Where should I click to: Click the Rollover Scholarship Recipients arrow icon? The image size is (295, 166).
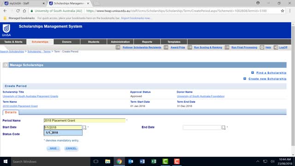coord(118,47)
